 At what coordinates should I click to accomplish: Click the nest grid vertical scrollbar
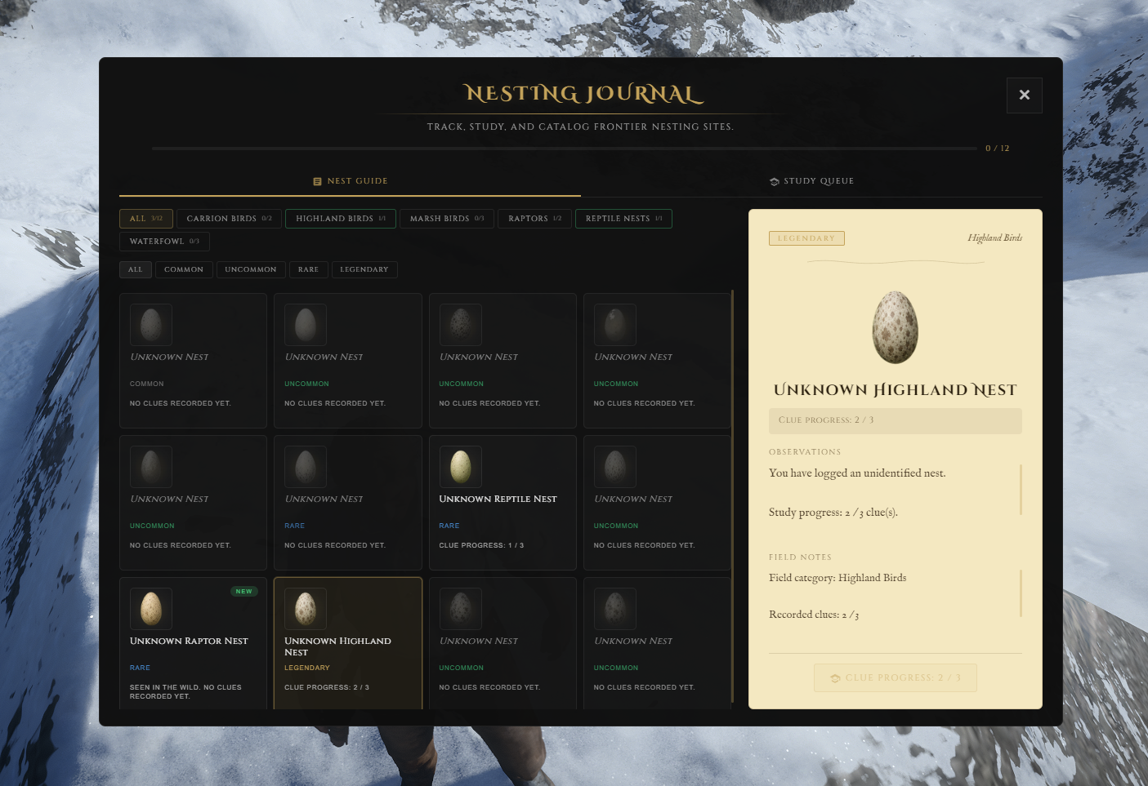pyautogui.click(x=733, y=496)
